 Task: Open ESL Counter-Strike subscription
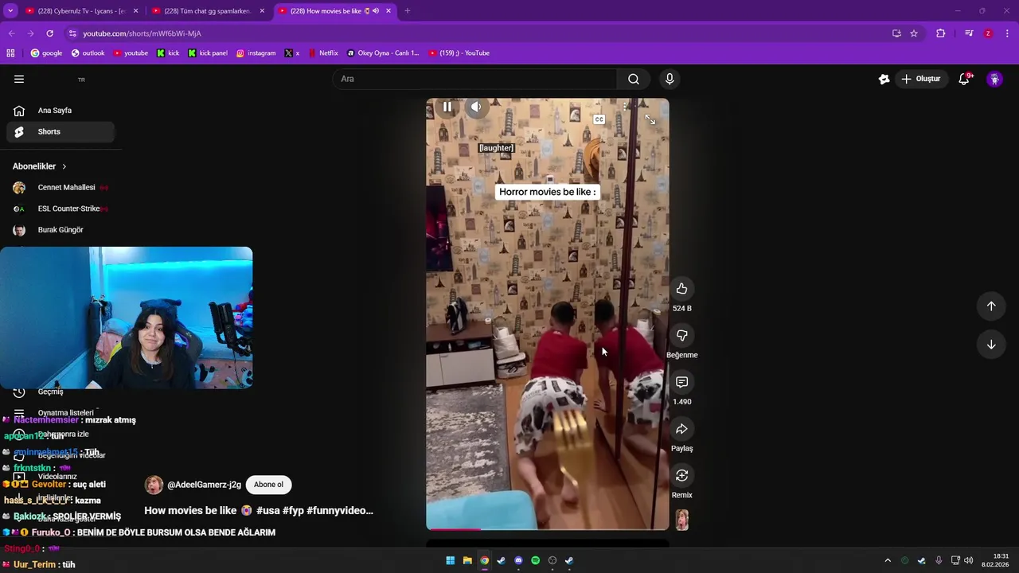(61, 209)
